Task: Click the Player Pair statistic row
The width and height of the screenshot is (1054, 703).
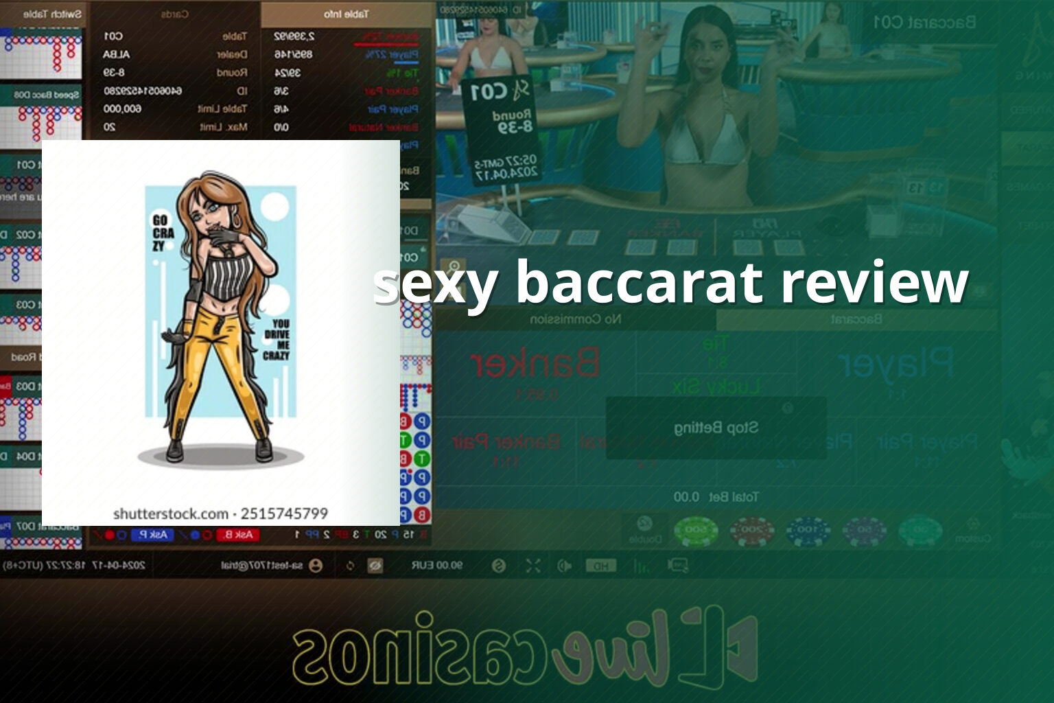Action: pyautogui.click(x=347, y=108)
